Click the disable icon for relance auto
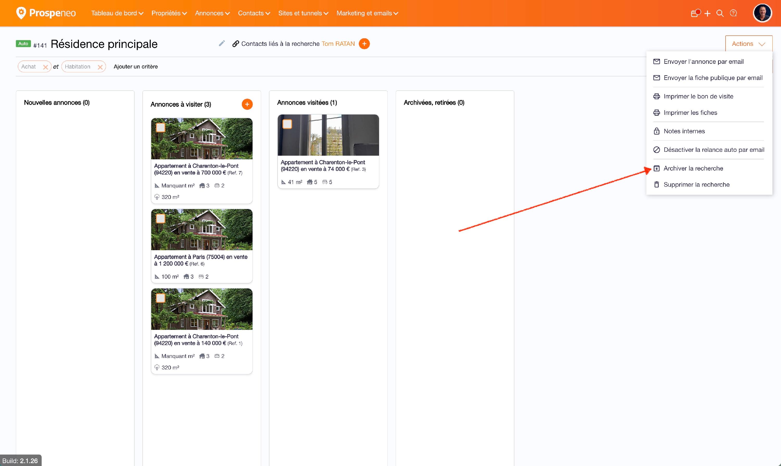Screen dimensions: 781x466 656,150
